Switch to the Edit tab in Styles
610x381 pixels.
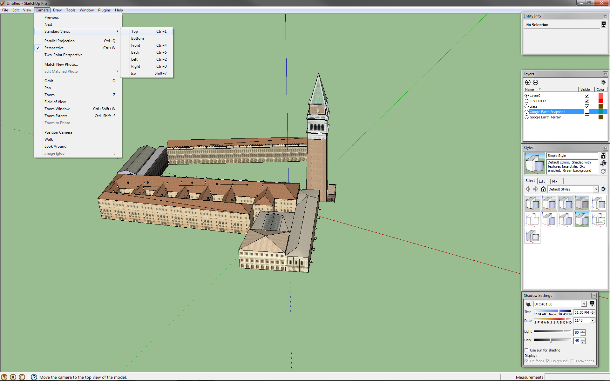(542, 181)
